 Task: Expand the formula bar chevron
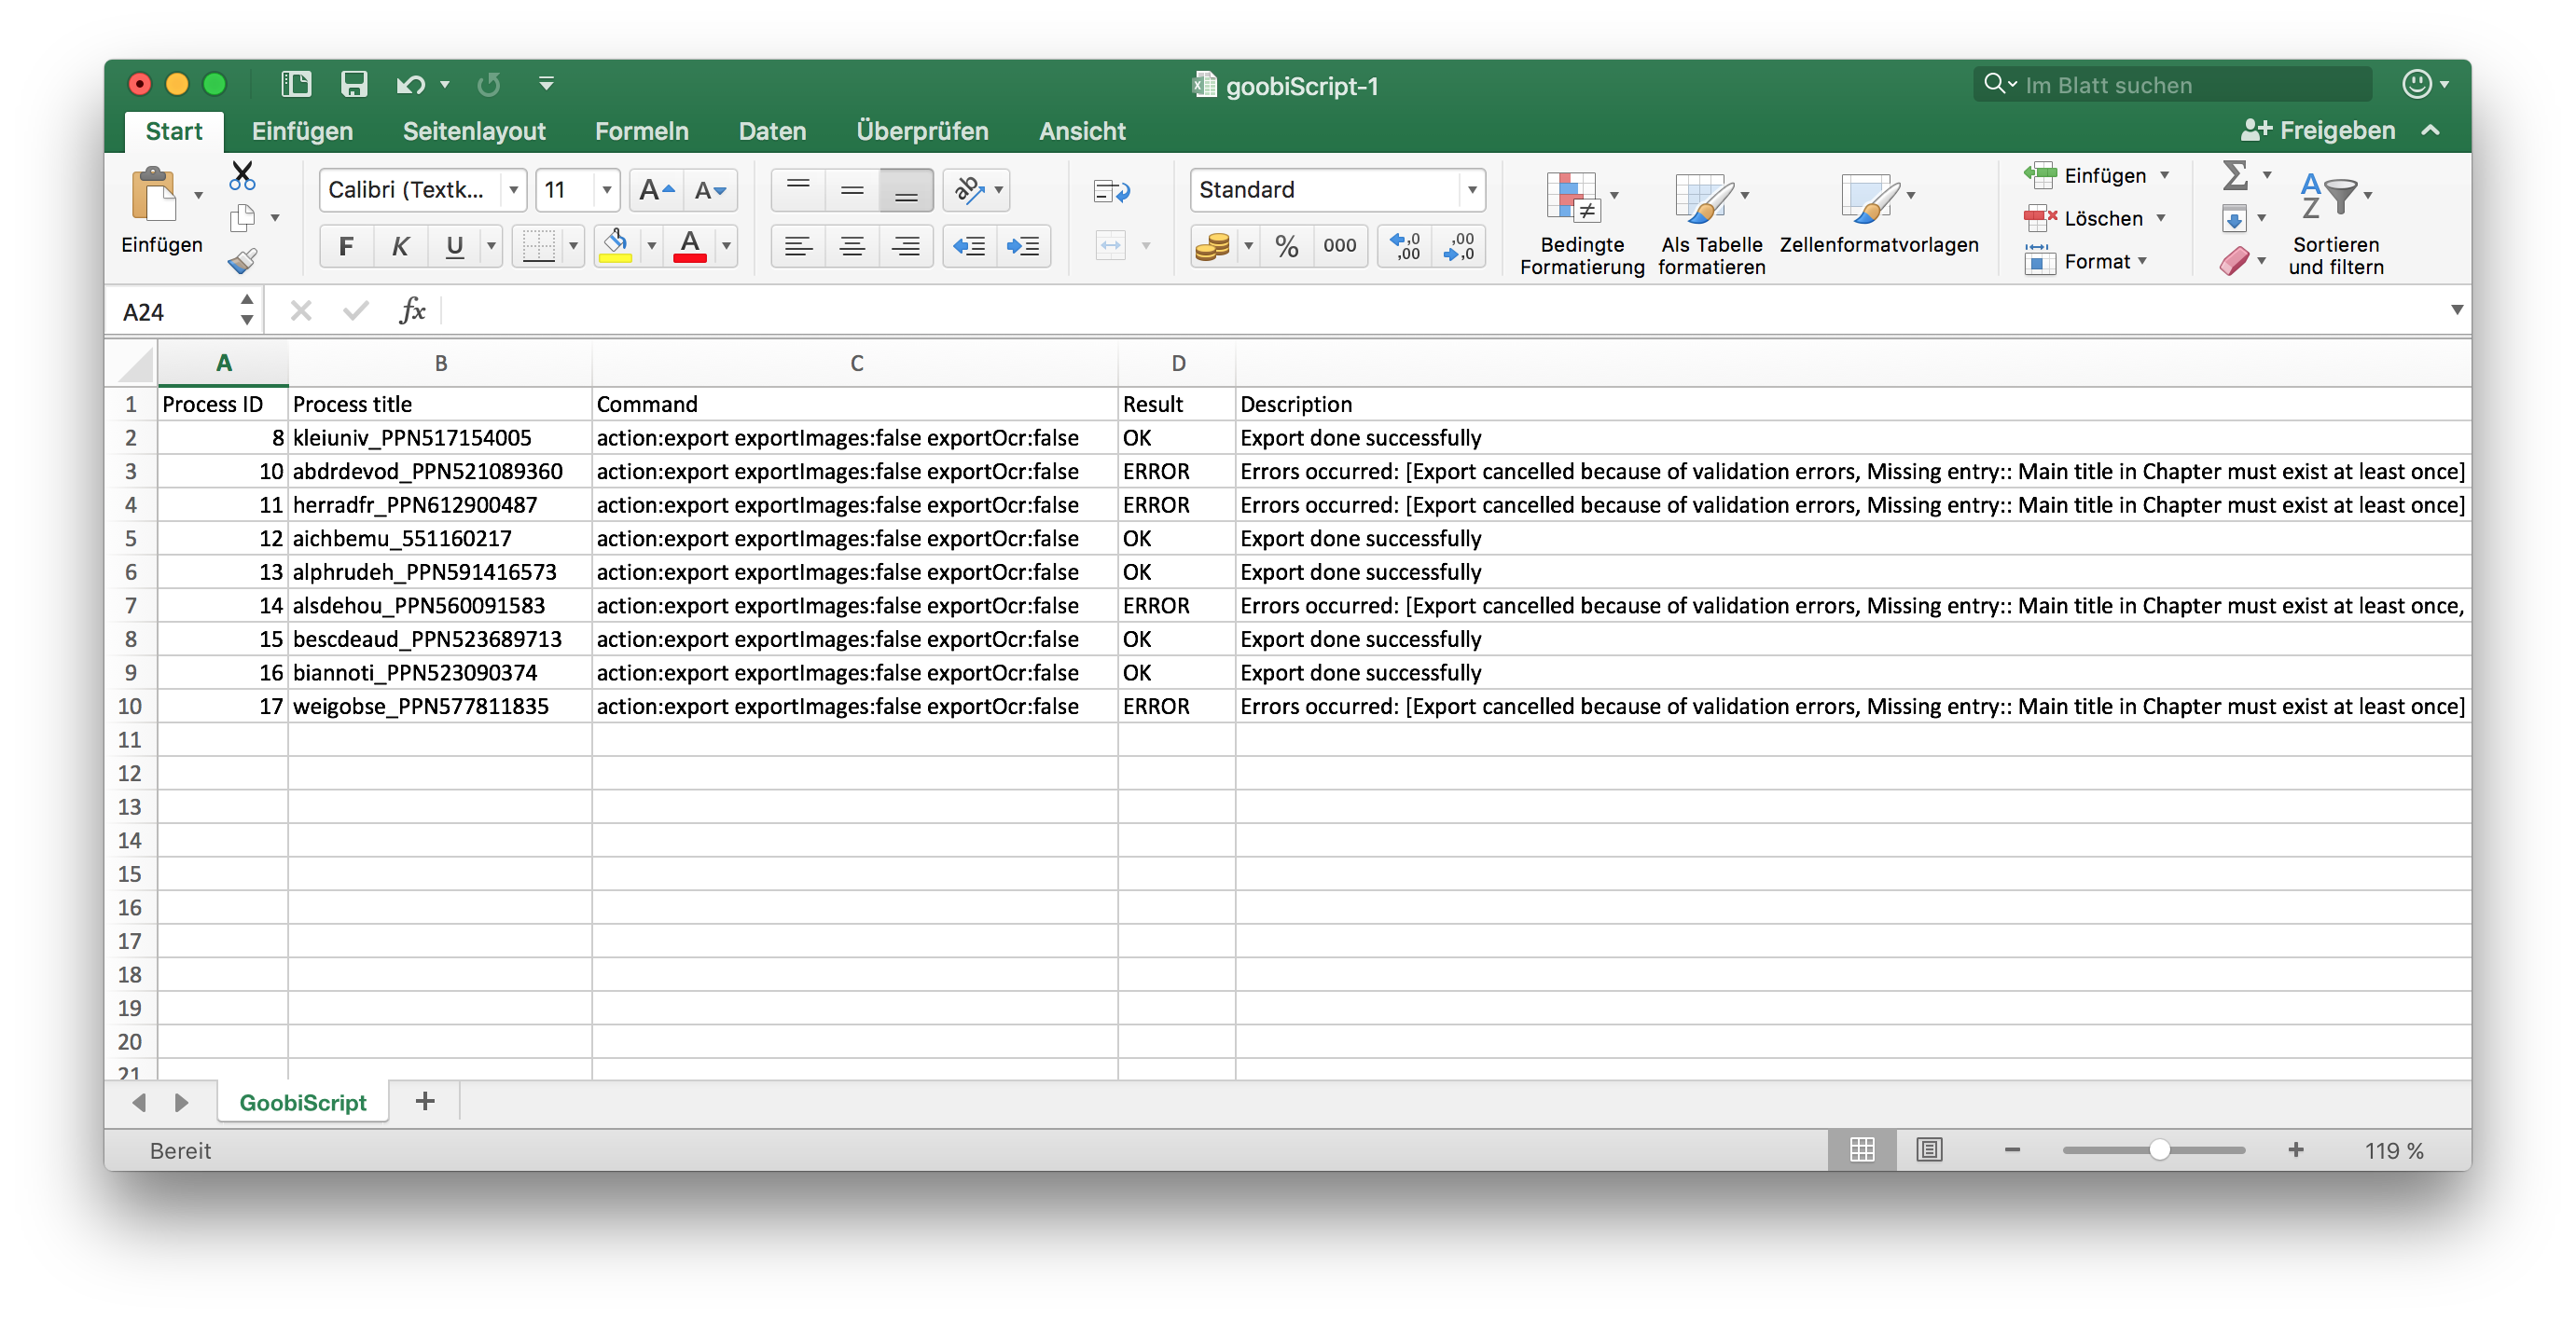tap(2456, 310)
